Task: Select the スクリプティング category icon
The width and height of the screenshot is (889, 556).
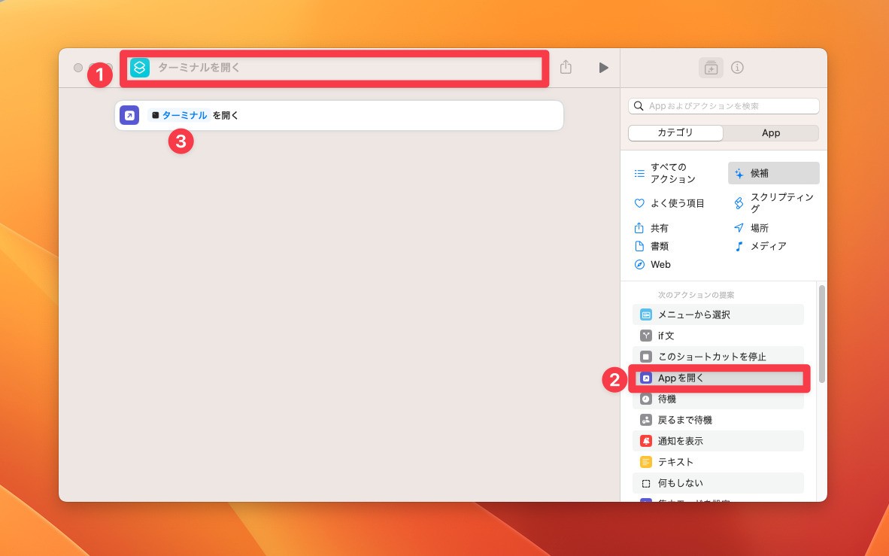Action: (x=739, y=202)
